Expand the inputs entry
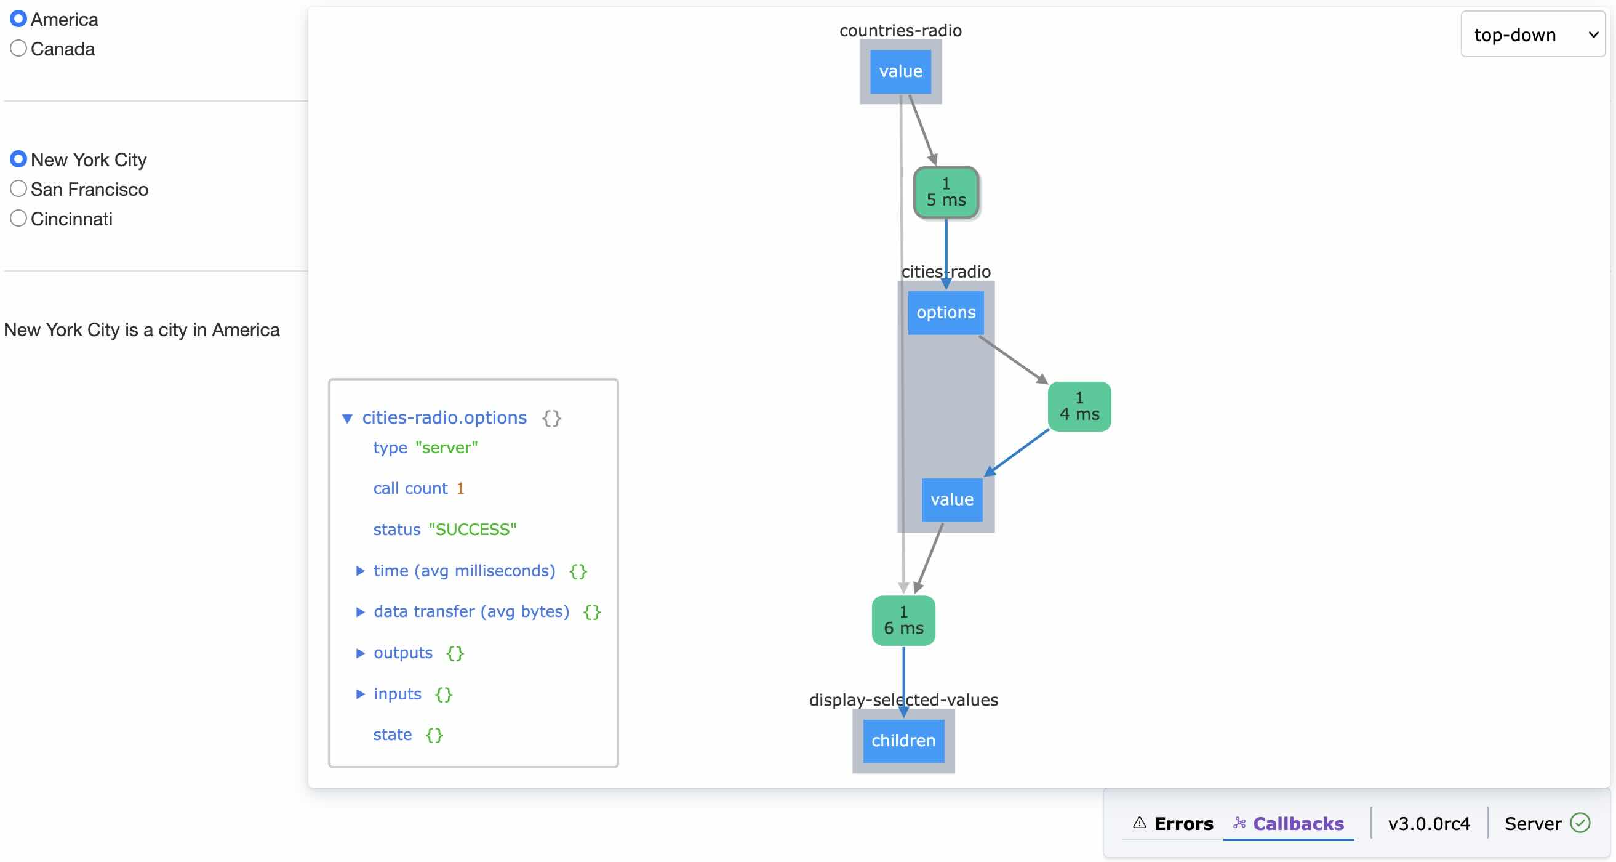Viewport: 1616px width, 862px height. coord(360,694)
